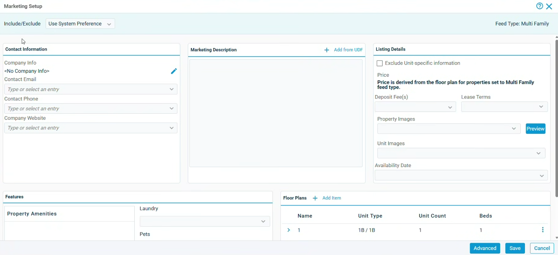Open the Contact Email dropdown
The height and width of the screenshot is (255, 558).
tap(91, 89)
